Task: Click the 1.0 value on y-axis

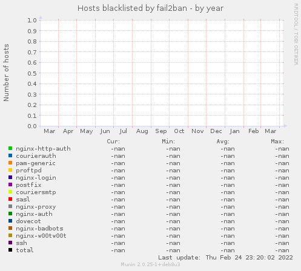Action: (32, 20)
